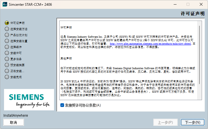Screen dimensions: 208x129
Task: Click the 正在安装... step circle icon
Action: [x=7, y=71]
